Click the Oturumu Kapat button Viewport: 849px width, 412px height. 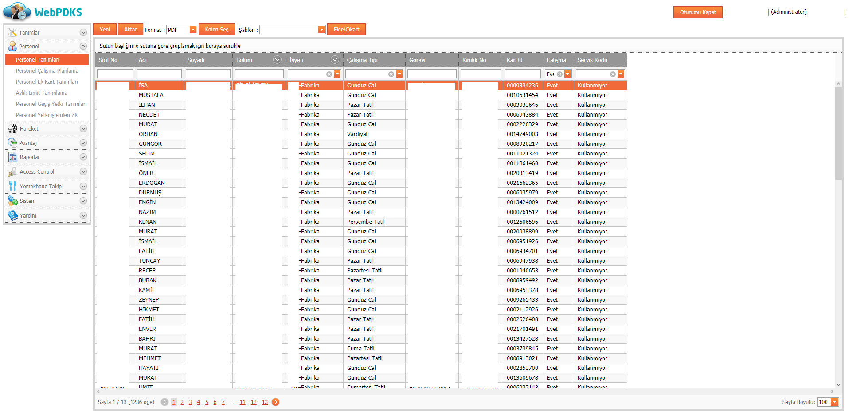[697, 12]
